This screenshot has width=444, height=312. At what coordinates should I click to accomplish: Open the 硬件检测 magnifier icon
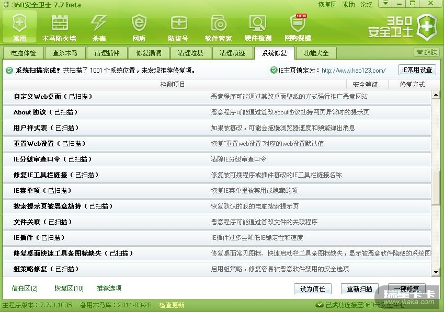pyautogui.click(x=258, y=27)
